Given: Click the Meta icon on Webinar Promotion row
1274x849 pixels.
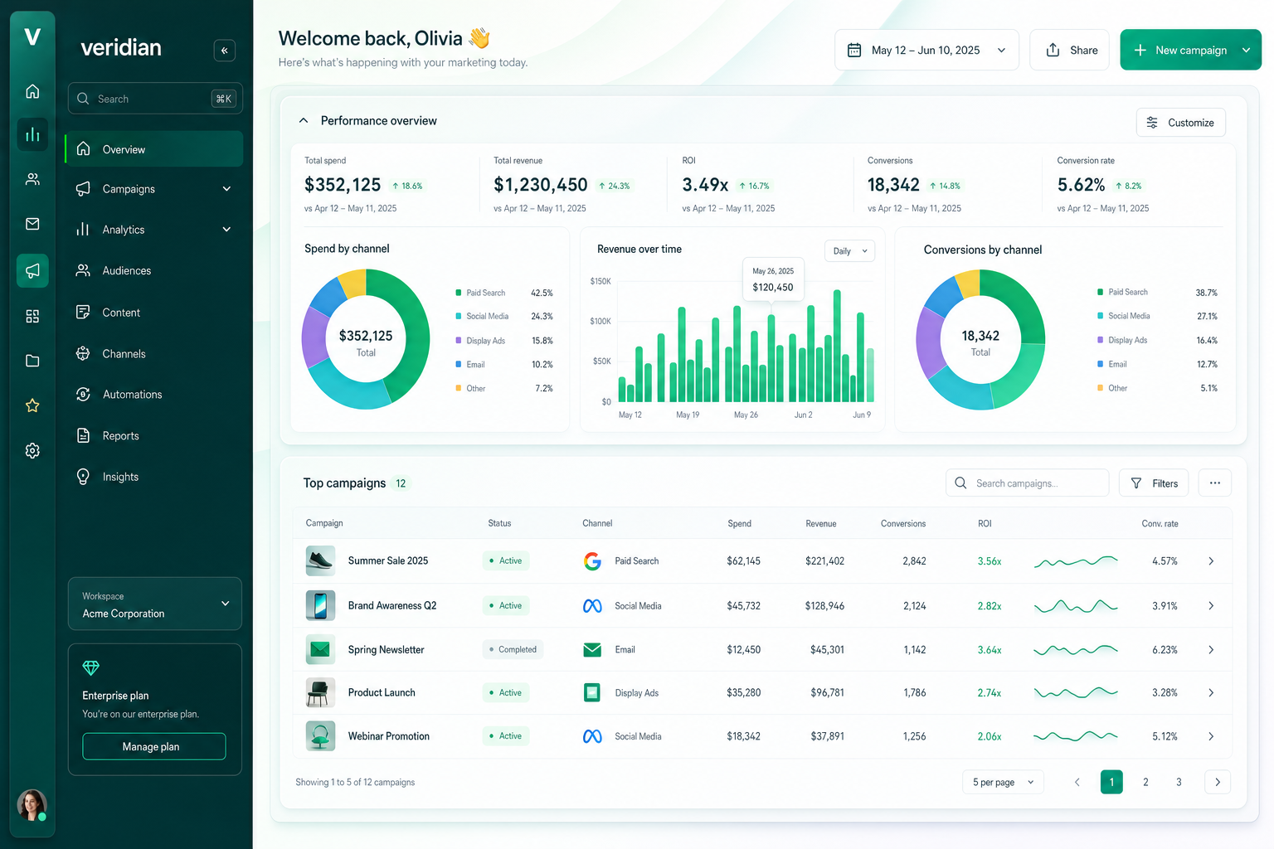Looking at the screenshot, I should point(592,736).
